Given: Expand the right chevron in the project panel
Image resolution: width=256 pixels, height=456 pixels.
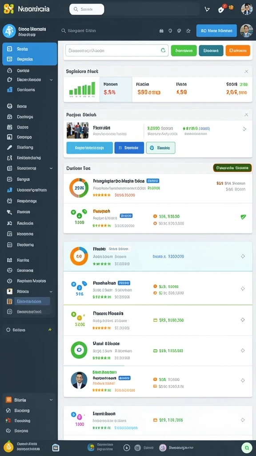Looking at the screenshot, I should (x=244, y=129).
